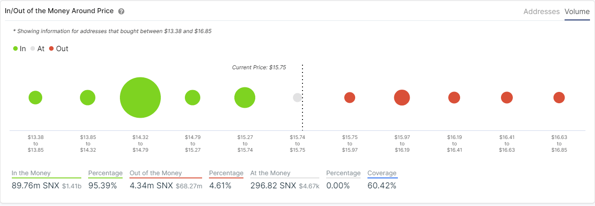The width and height of the screenshot is (595, 206).
Task: Toggle the grey At legend item
Action: pyautogui.click(x=37, y=48)
